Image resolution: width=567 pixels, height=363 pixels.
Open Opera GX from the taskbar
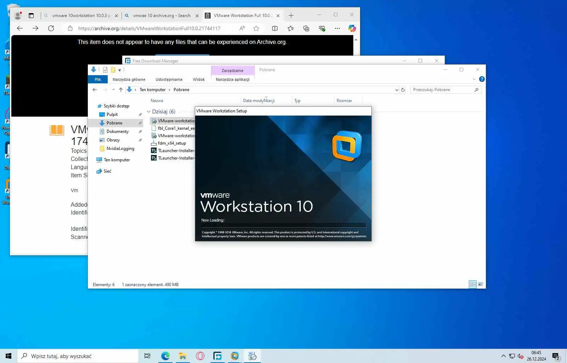pos(200,356)
